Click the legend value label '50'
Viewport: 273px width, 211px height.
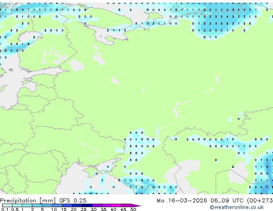[x=133, y=209]
